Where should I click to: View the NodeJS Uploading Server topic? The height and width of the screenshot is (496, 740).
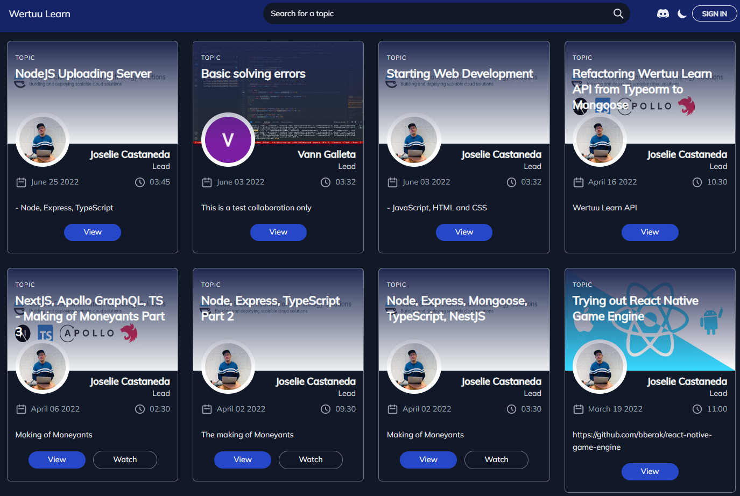[x=92, y=232]
